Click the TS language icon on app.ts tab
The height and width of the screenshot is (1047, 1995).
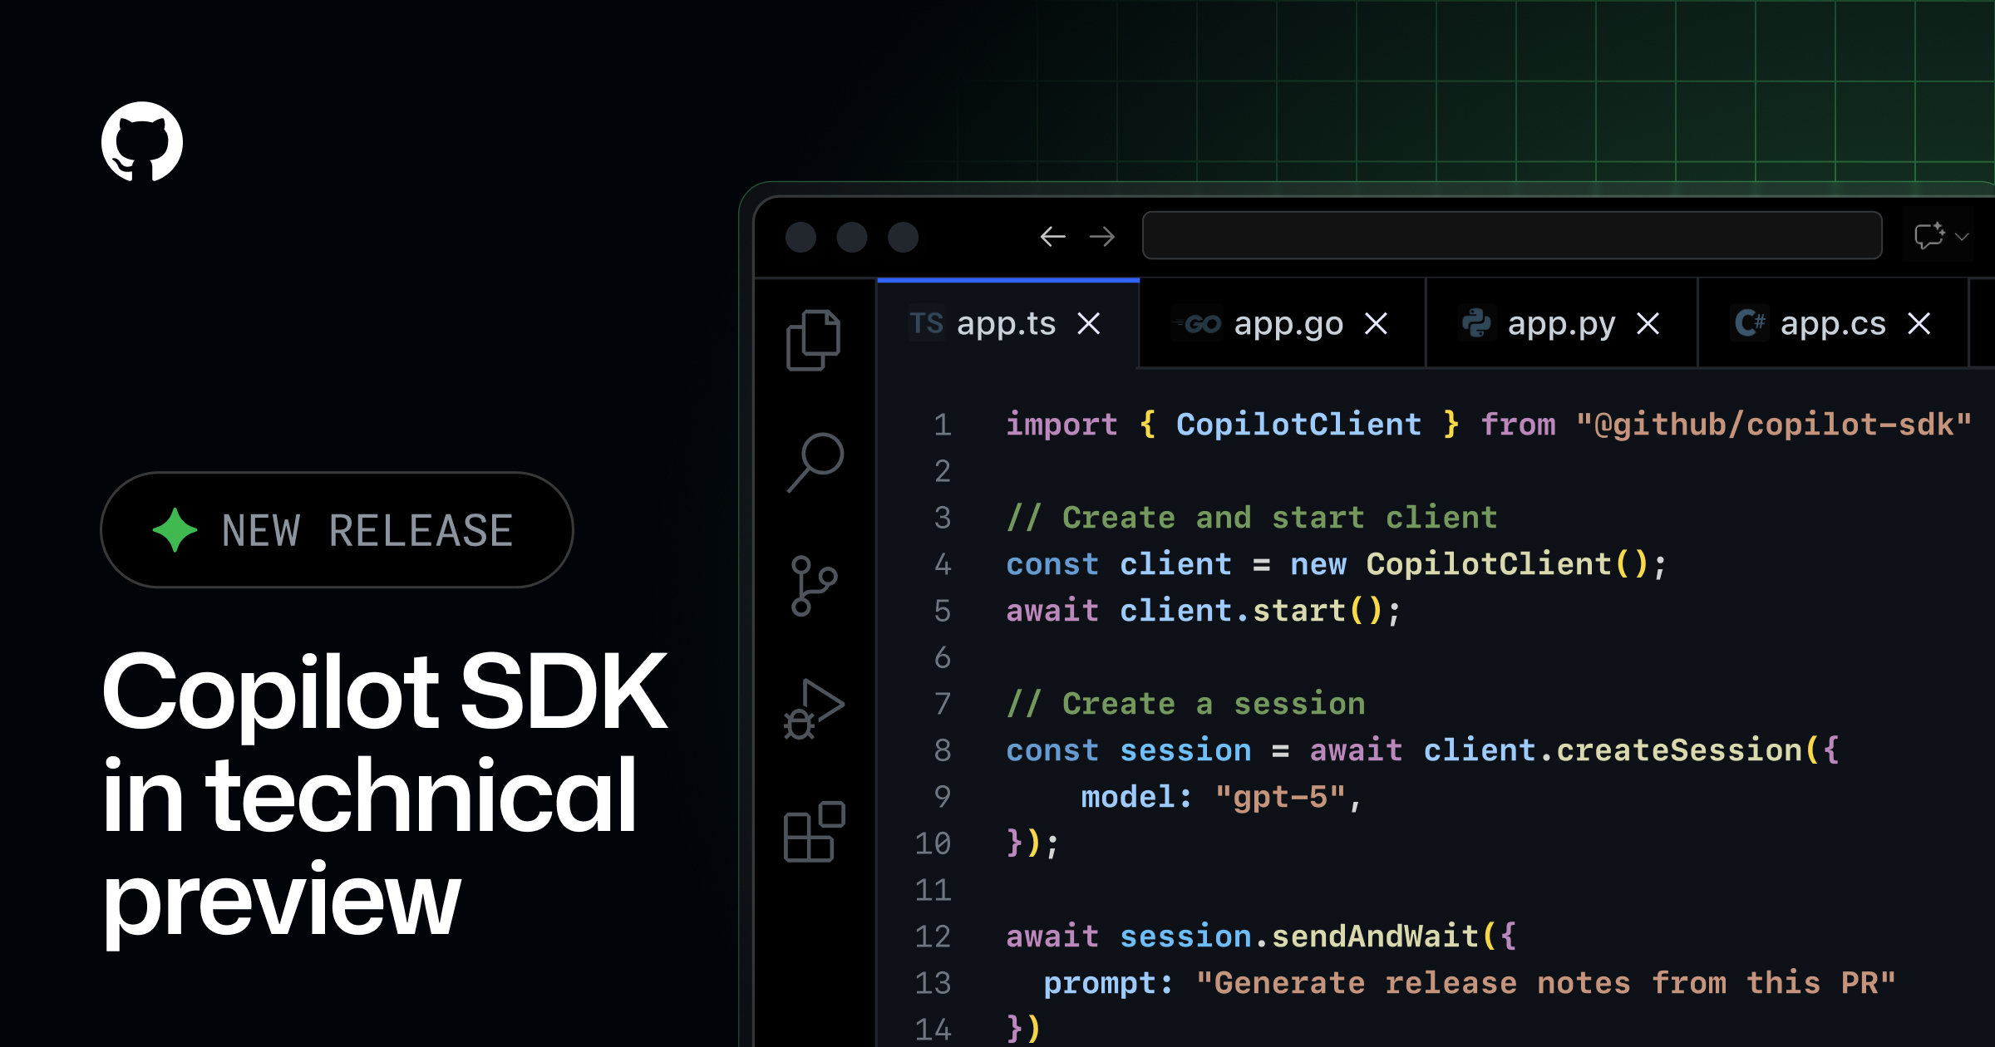(x=928, y=324)
